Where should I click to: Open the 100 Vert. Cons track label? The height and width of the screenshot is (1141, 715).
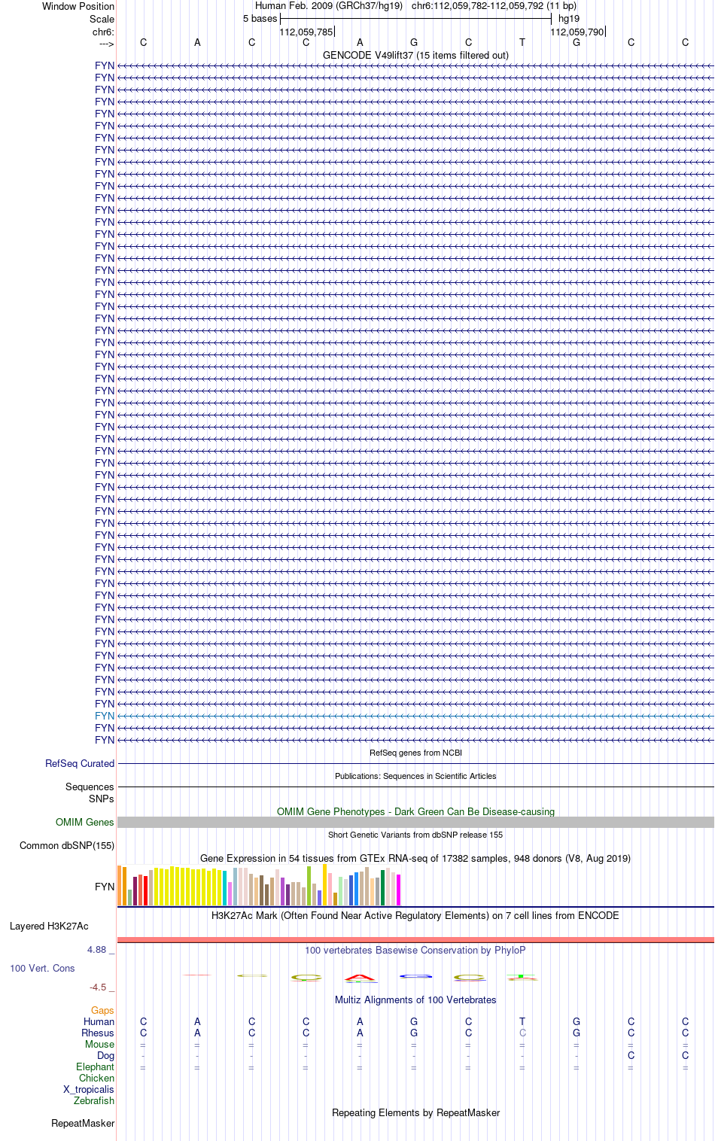42,968
